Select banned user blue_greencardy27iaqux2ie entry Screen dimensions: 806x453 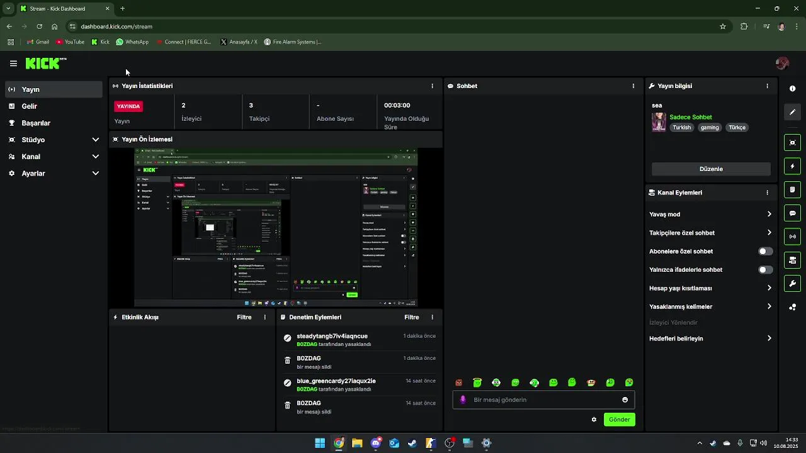pyautogui.click(x=360, y=385)
